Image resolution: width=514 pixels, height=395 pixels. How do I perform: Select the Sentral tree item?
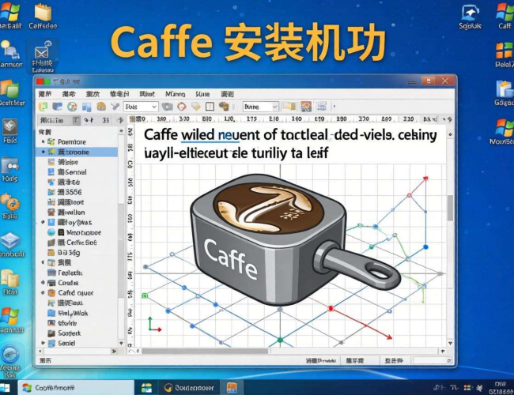pyautogui.click(x=72, y=172)
